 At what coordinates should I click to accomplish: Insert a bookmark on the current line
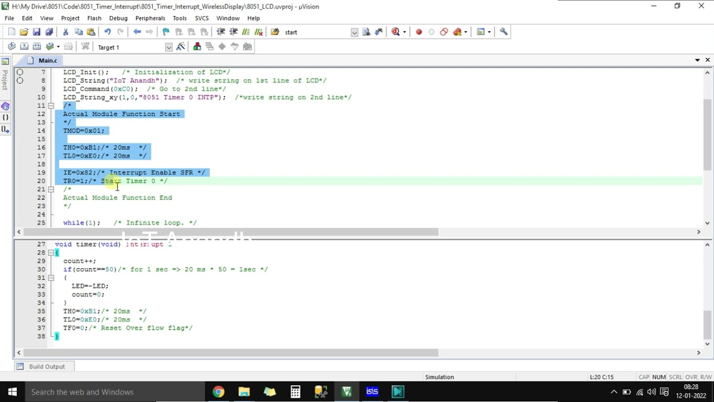tap(166, 32)
